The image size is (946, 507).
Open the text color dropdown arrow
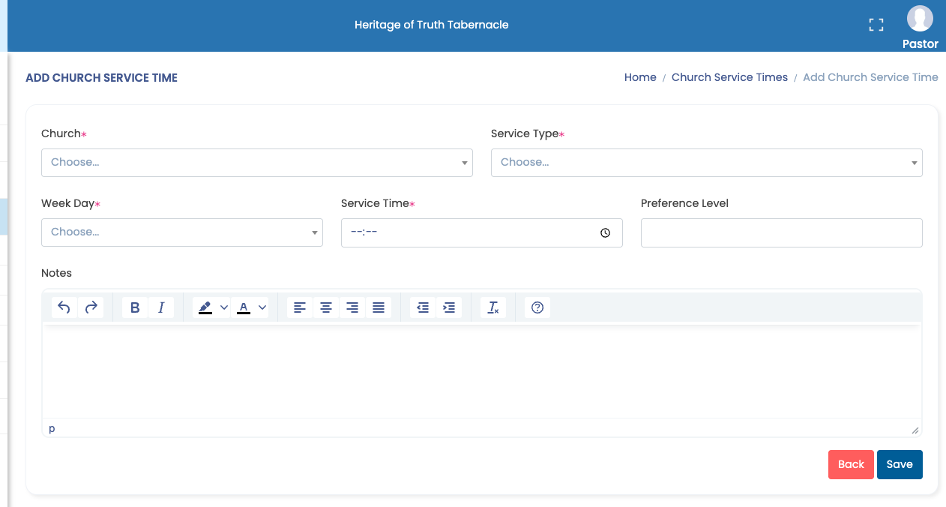click(262, 307)
